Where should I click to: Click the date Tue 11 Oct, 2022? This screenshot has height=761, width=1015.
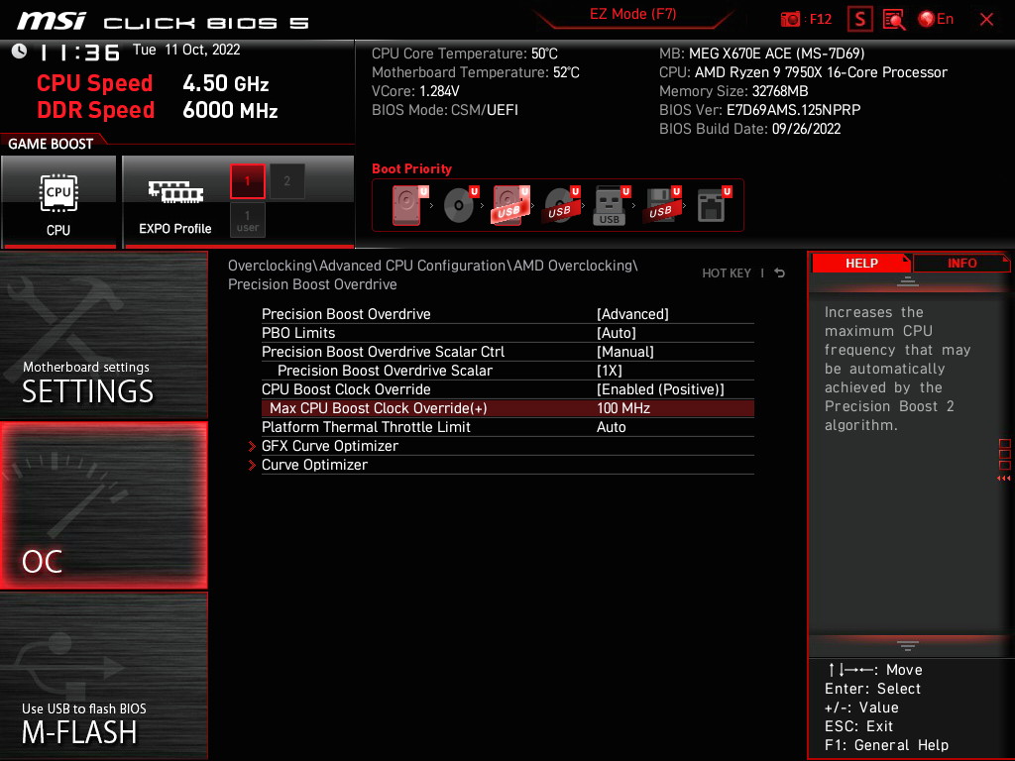tap(186, 50)
